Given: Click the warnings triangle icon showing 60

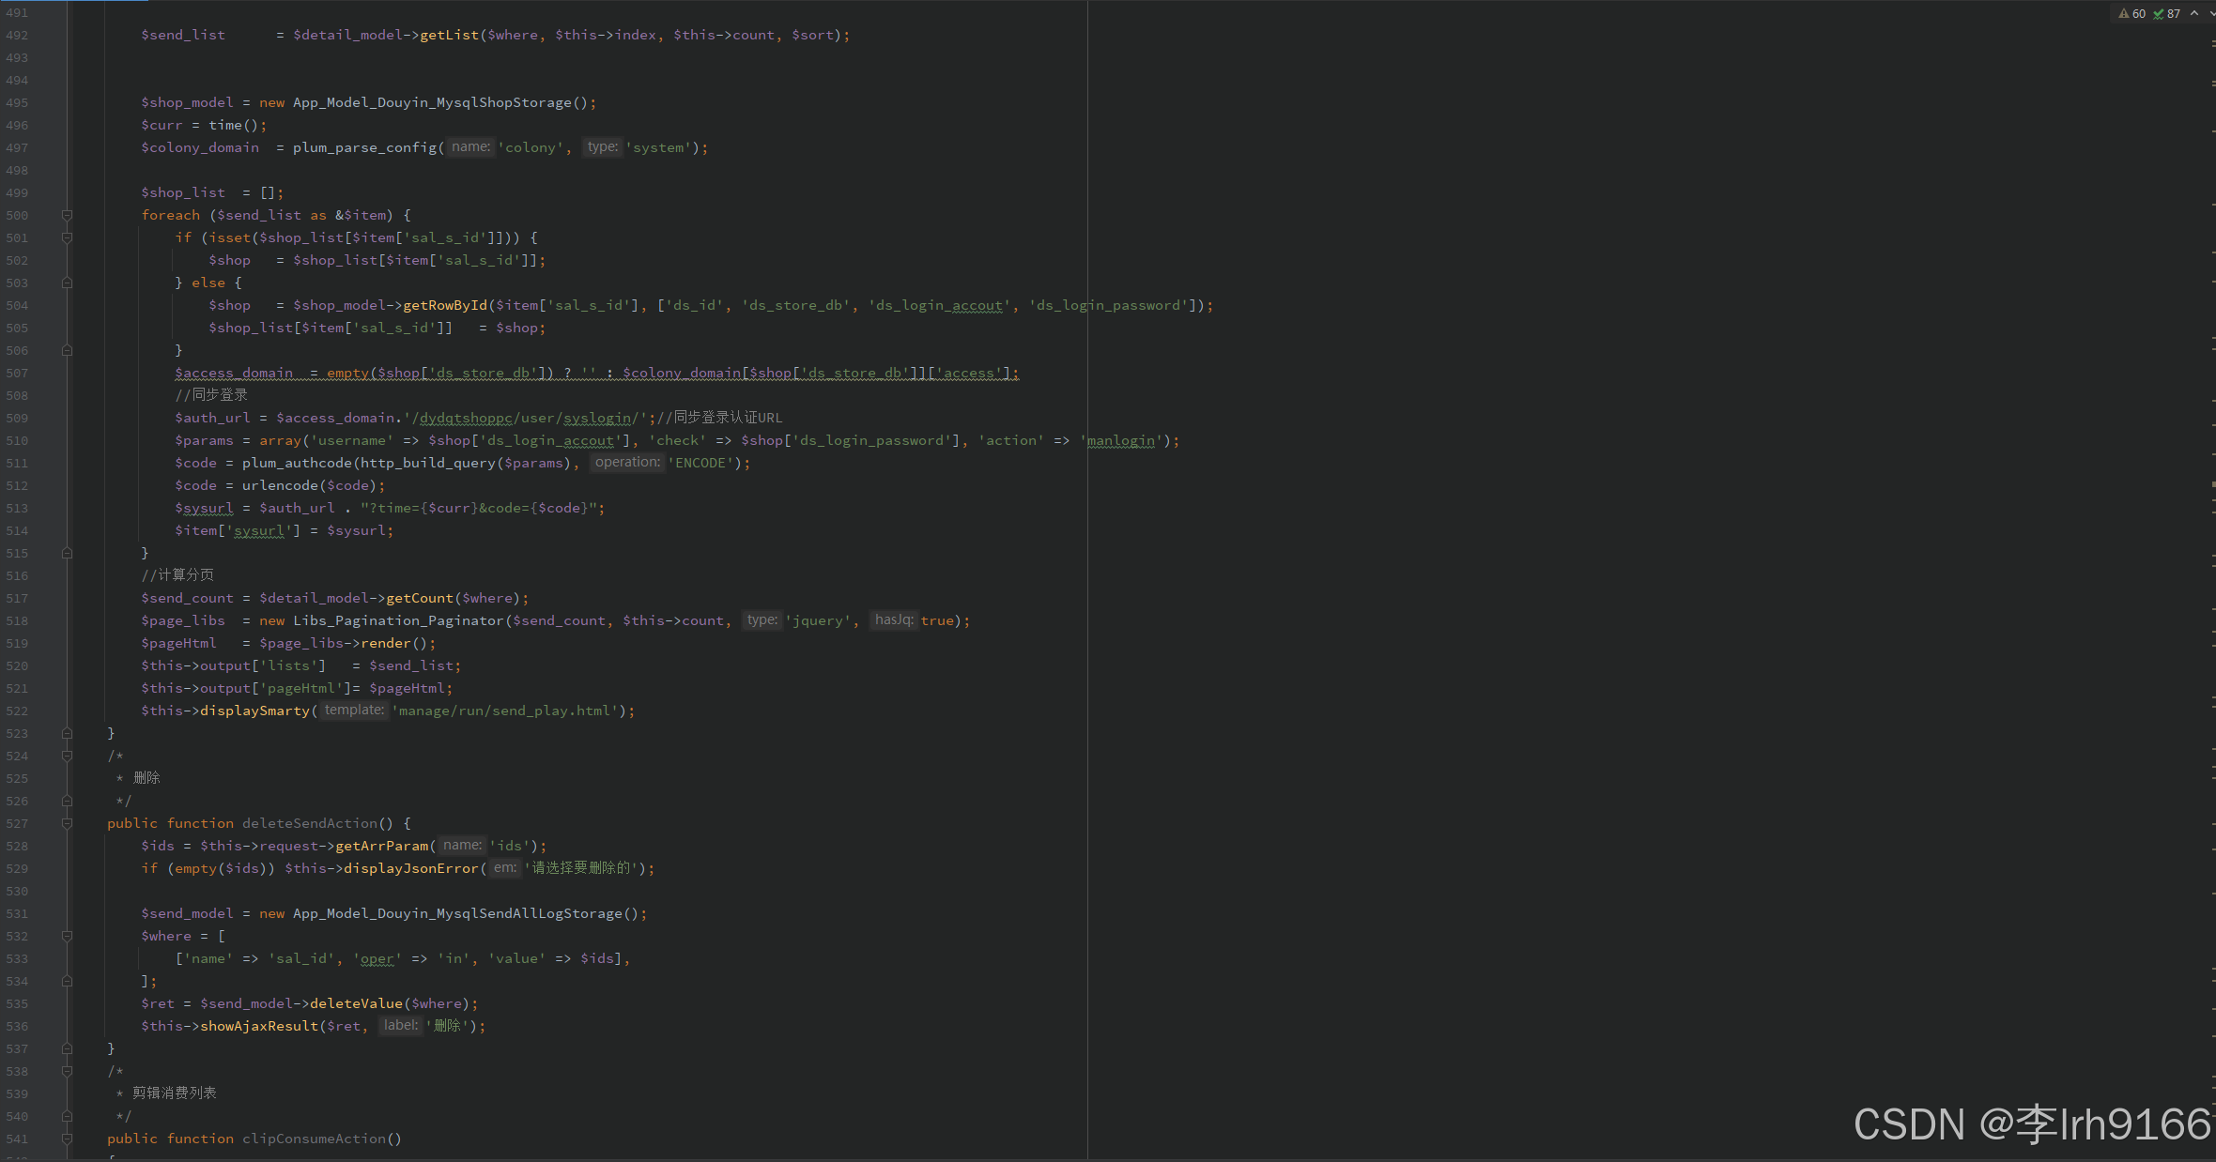Looking at the screenshot, I should pyautogui.click(x=2124, y=13).
